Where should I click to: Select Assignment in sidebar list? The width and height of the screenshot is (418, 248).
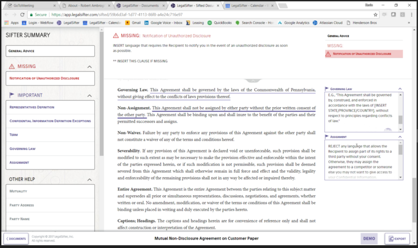click(50, 163)
